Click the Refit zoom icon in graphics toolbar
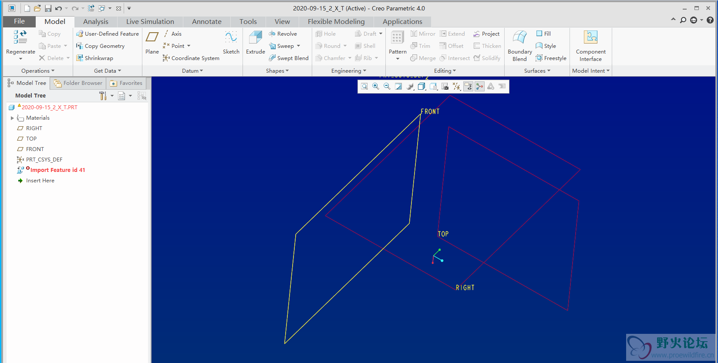 point(364,87)
